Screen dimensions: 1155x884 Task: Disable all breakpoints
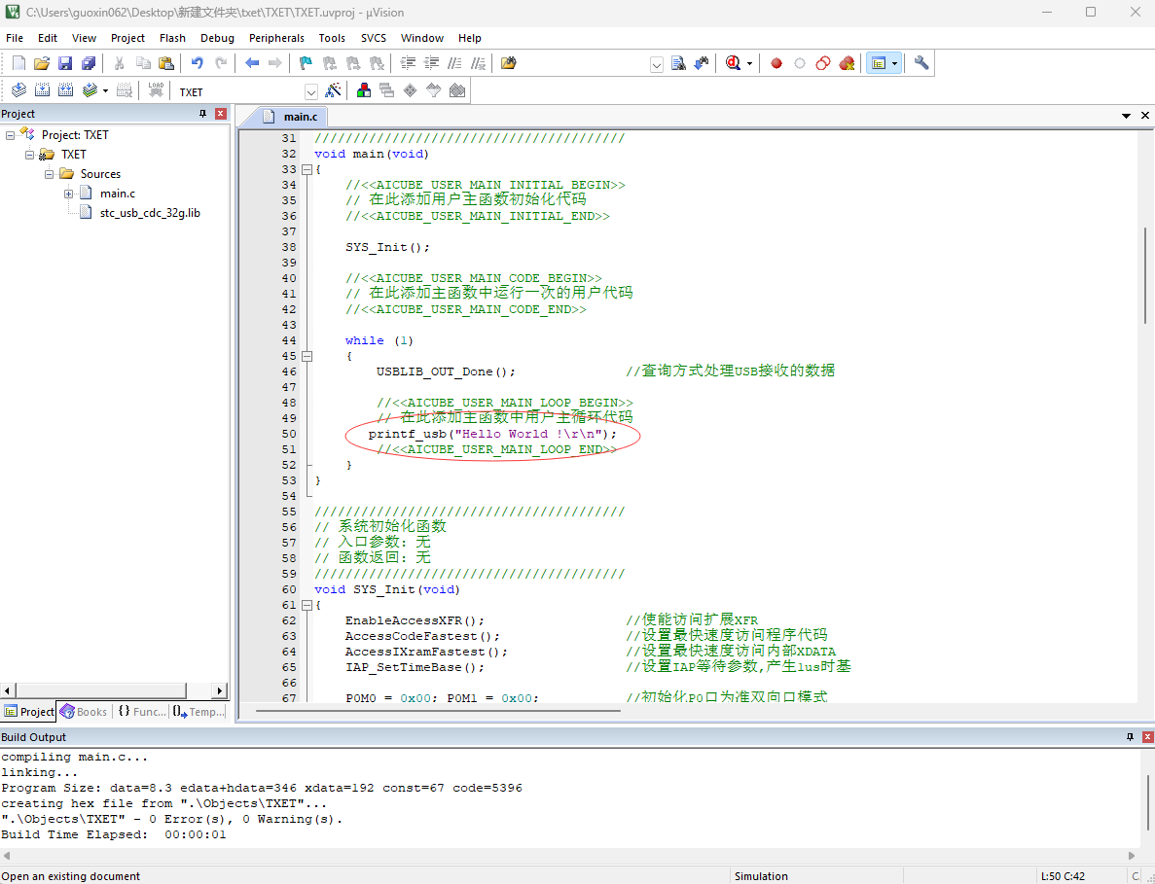(x=823, y=63)
